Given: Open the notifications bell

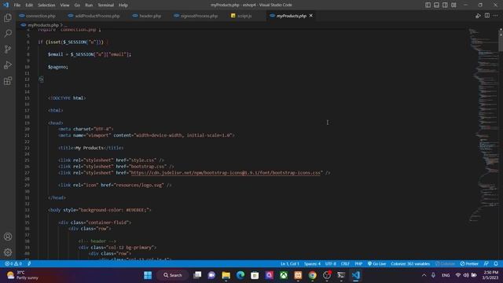Looking at the screenshot, I should point(496,264).
